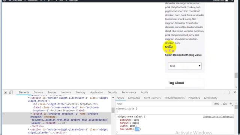Screen dimensions: 240x135
Task: Open the row actions ellipsis beside select node
Action: tap(3, 114)
